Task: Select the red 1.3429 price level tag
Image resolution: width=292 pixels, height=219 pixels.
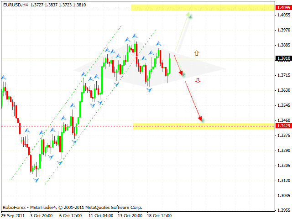Action: [283, 126]
